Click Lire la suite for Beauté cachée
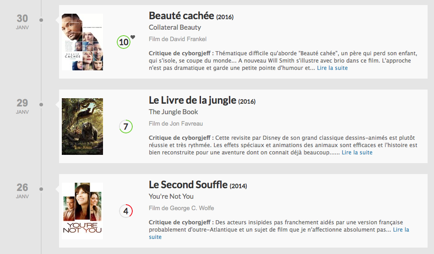This screenshot has height=254, width=434. point(332,68)
